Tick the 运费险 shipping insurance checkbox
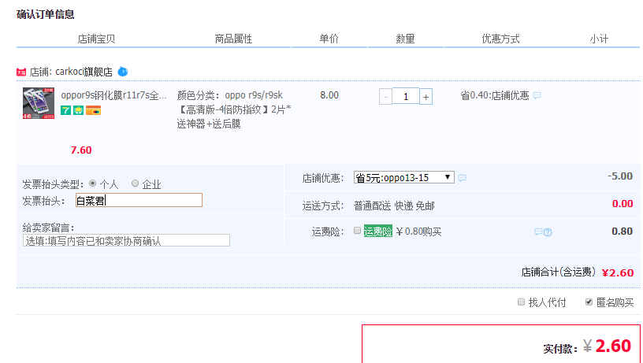The image size is (643, 363). [x=357, y=230]
